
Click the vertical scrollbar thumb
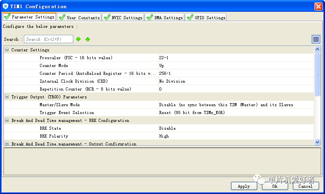pos(317,74)
